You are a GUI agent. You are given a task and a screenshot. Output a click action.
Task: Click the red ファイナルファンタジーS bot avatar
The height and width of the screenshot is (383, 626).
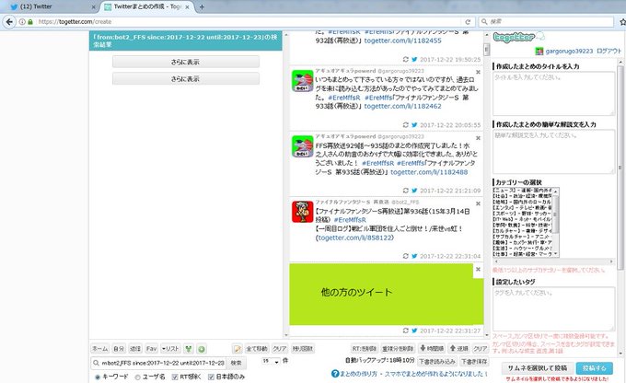click(x=302, y=212)
